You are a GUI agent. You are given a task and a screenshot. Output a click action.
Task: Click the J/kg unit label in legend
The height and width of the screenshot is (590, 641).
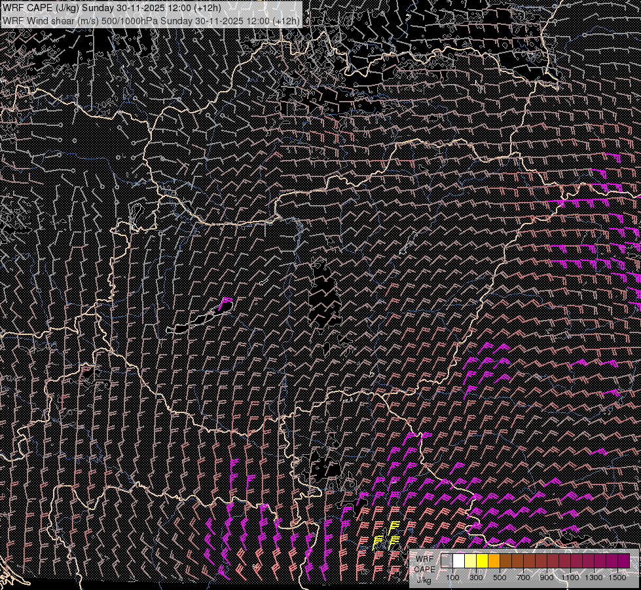(424, 580)
